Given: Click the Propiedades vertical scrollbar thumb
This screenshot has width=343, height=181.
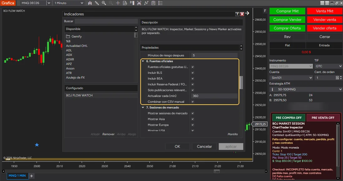Looking at the screenshot, I should (x=241, y=82).
